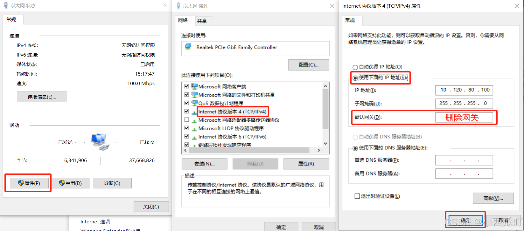The image size is (524, 231).
Task: Click the shield icon on 禁用(D) button
Action: 62,183
